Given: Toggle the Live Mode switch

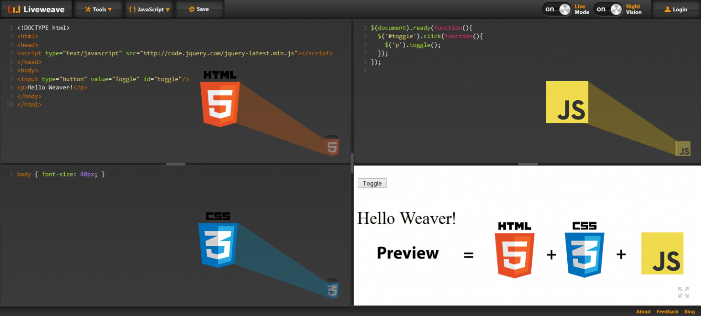Looking at the screenshot, I should 557,9.
